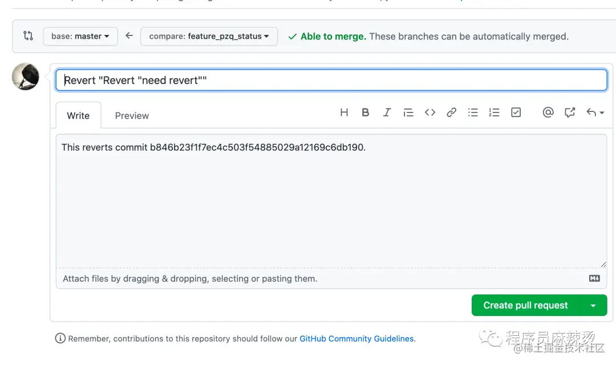
Task: Click the left arrow between branch selectors
Action: coord(129,36)
